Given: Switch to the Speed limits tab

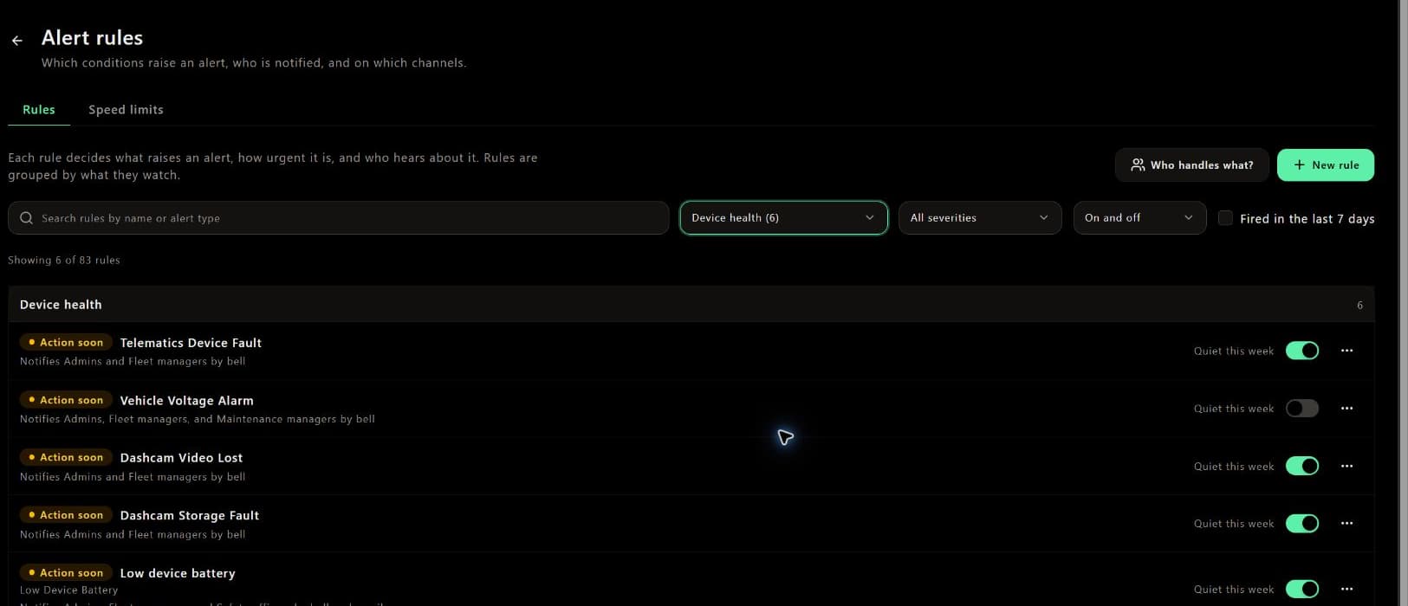Looking at the screenshot, I should pos(126,110).
